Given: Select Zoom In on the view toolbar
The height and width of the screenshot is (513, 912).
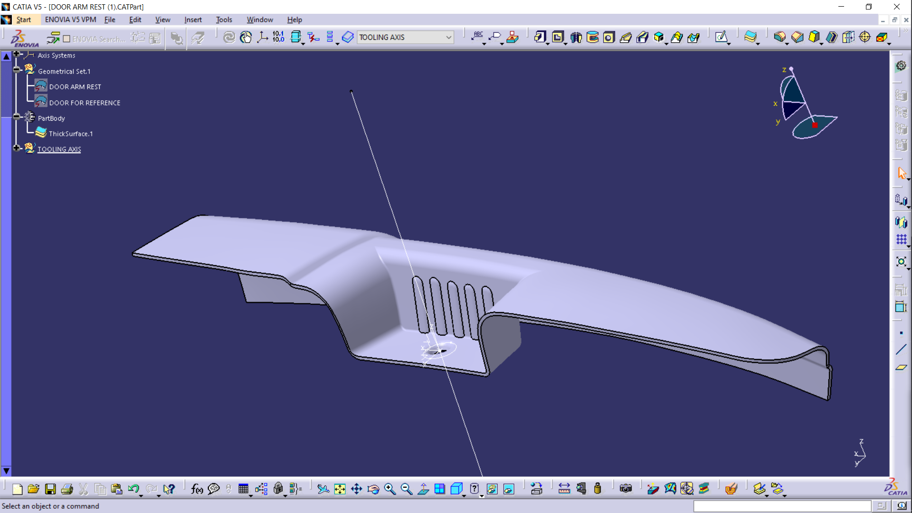Looking at the screenshot, I should tap(390, 489).
